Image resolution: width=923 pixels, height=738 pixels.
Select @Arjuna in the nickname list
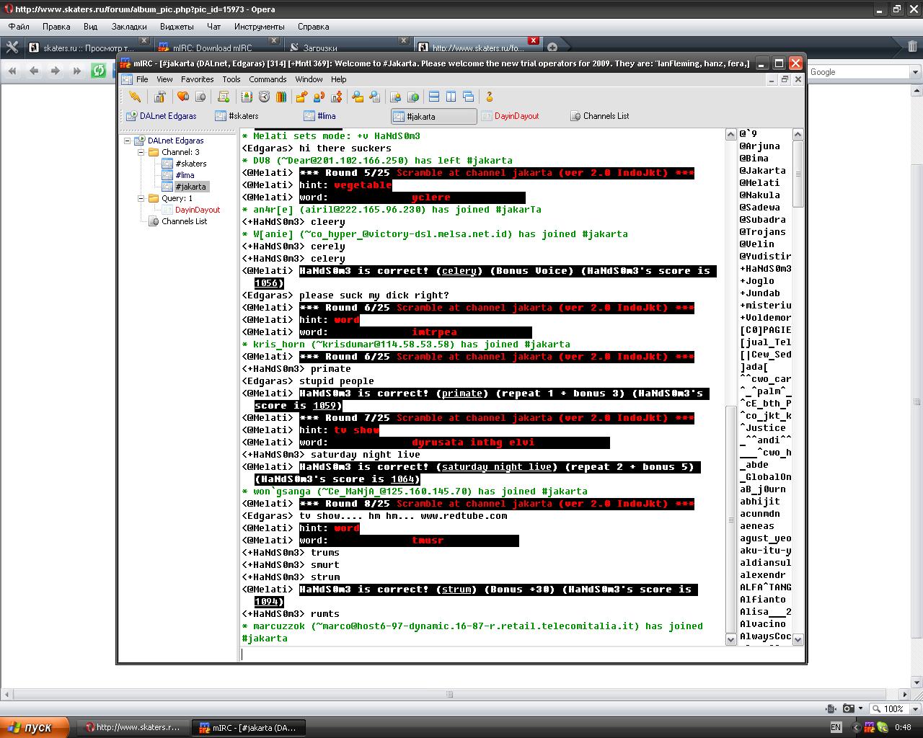pyautogui.click(x=759, y=146)
